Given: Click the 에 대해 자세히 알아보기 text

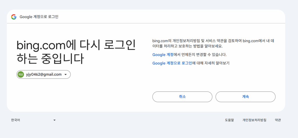Looking at the screenshot, I should tap(211, 63).
